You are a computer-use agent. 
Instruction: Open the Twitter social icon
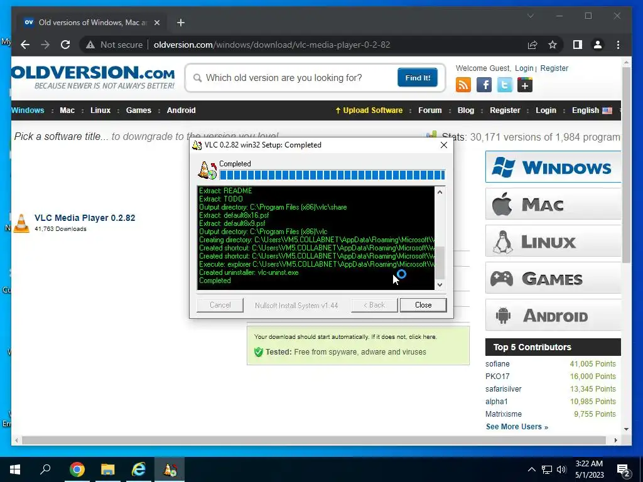504,85
